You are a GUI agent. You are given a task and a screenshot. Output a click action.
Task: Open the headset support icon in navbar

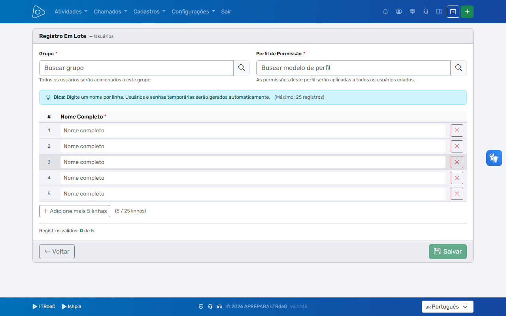click(426, 11)
